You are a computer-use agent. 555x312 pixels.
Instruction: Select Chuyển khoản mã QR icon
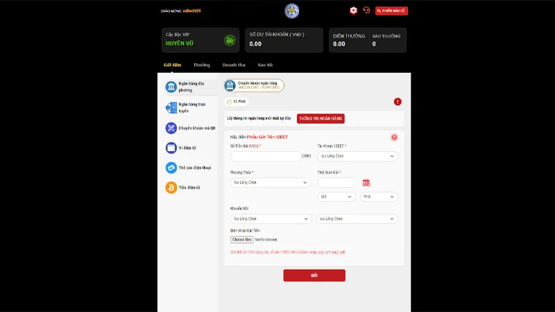click(171, 128)
